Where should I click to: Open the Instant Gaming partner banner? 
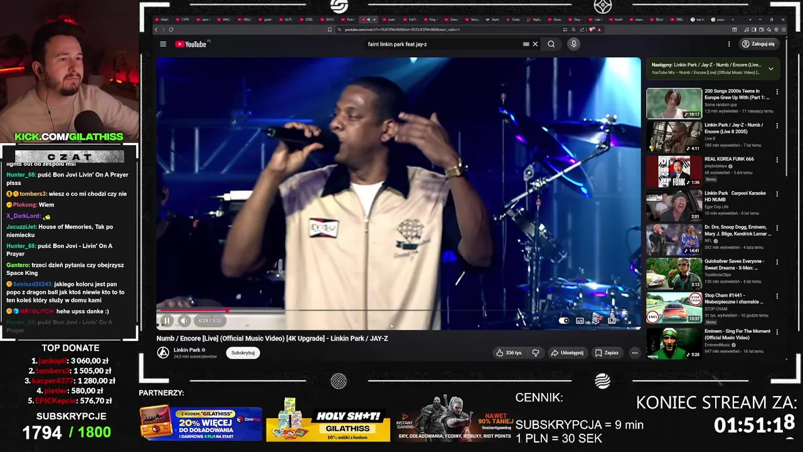click(454, 418)
